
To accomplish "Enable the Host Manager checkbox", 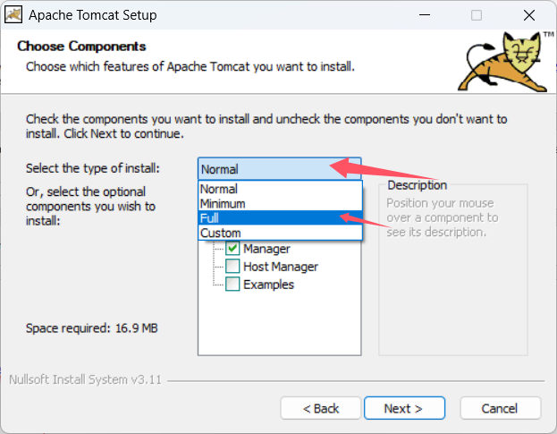I will [232, 267].
